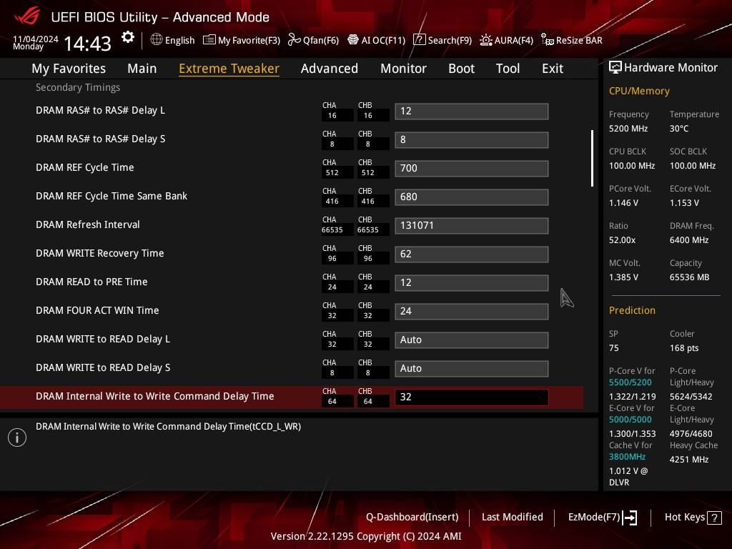The image size is (732, 549).
Task: Switch to Main tab
Action: [x=142, y=69]
